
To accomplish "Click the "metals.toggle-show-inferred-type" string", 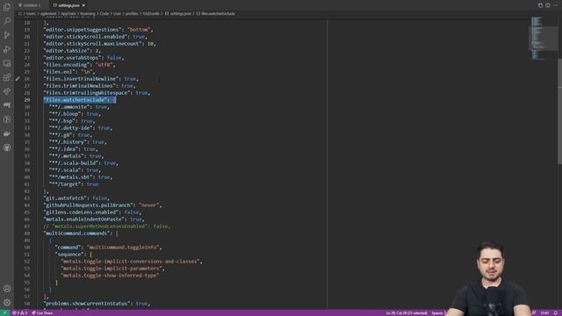I will click(x=110, y=276).
